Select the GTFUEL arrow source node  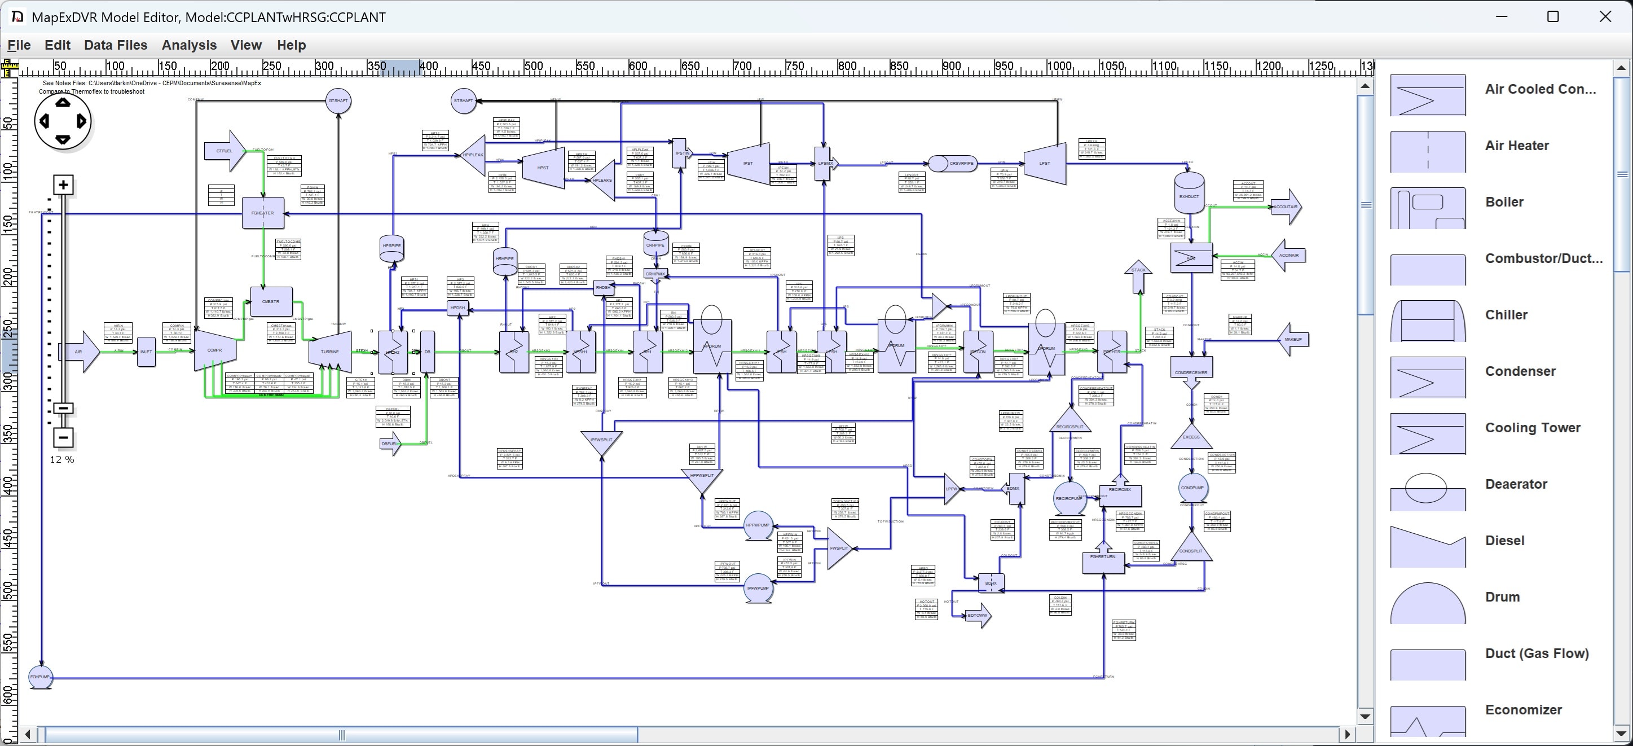tap(225, 151)
